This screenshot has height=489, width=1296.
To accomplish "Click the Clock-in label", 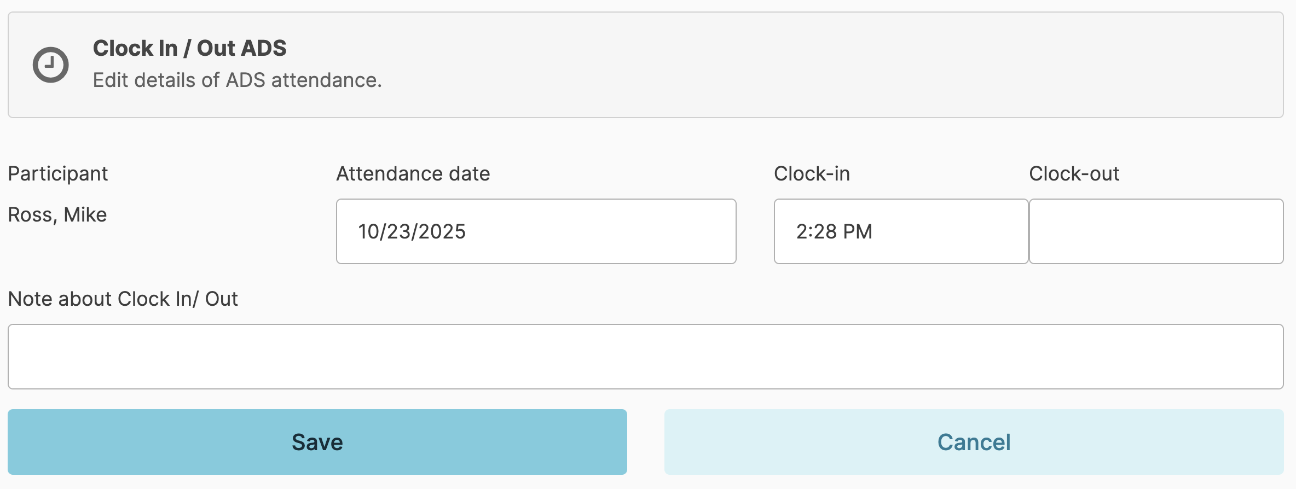I will (x=812, y=174).
